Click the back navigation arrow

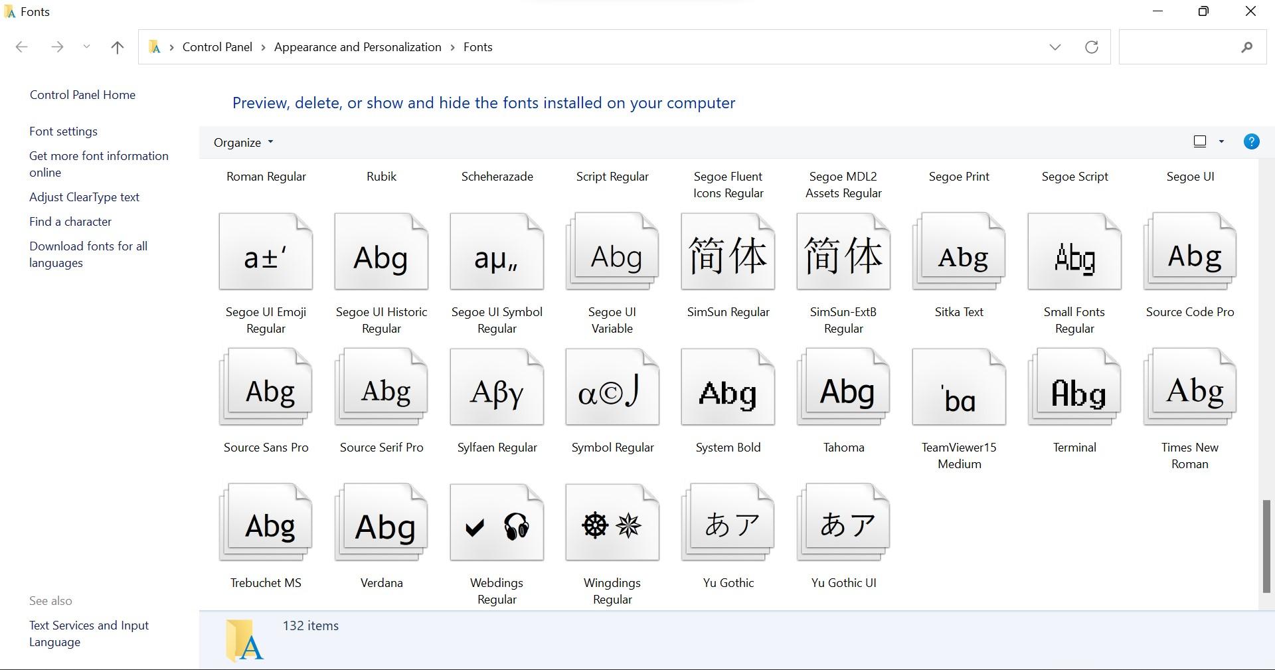pyautogui.click(x=22, y=46)
